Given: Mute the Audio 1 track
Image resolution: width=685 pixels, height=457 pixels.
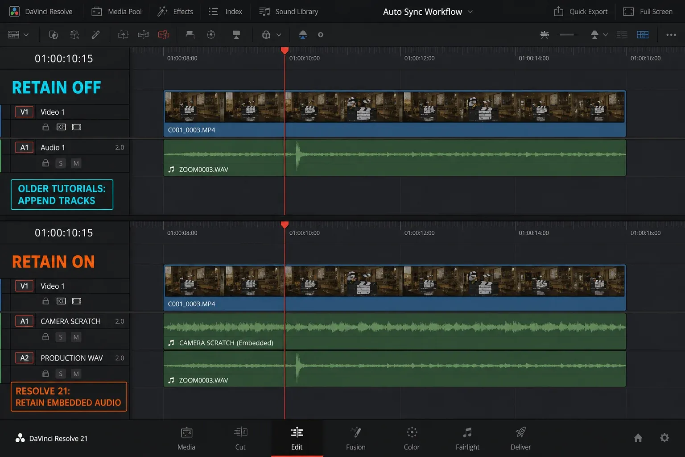Looking at the screenshot, I should [76, 163].
